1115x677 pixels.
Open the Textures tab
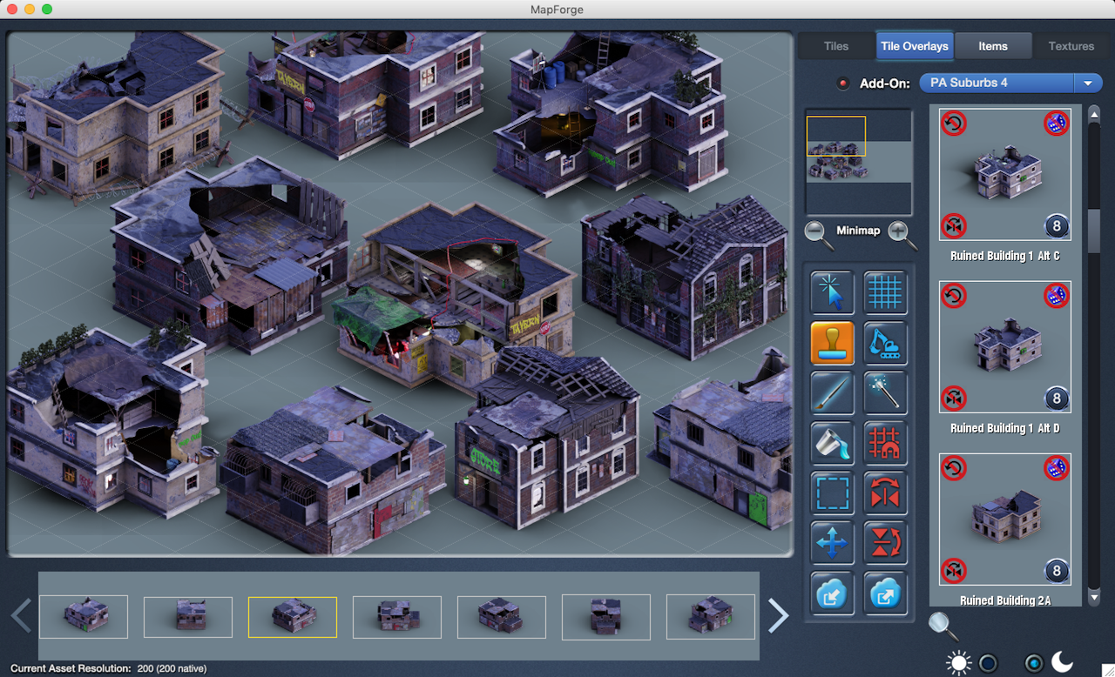click(x=1071, y=46)
